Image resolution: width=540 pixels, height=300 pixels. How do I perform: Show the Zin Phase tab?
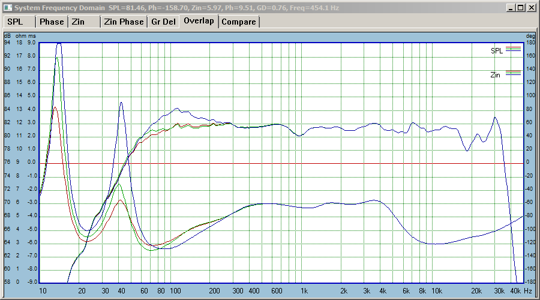click(124, 22)
